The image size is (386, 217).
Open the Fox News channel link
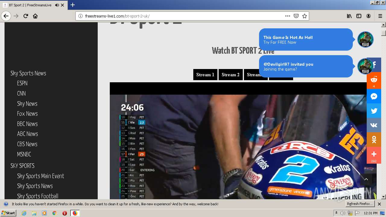pos(27,114)
